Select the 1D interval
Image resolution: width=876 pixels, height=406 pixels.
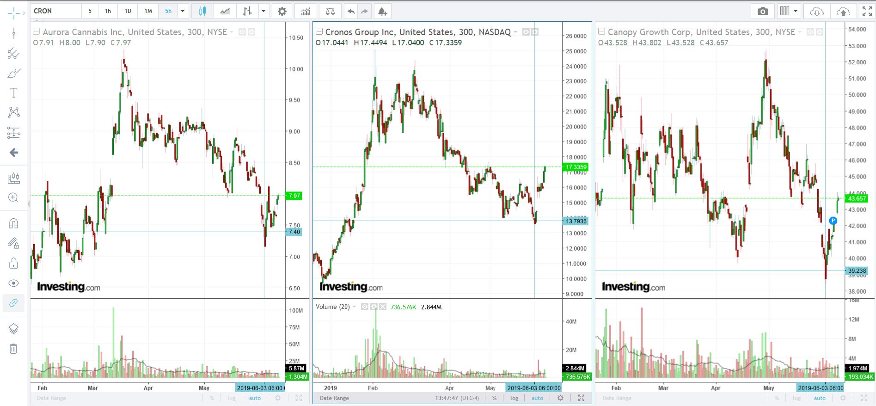point(128,11)
